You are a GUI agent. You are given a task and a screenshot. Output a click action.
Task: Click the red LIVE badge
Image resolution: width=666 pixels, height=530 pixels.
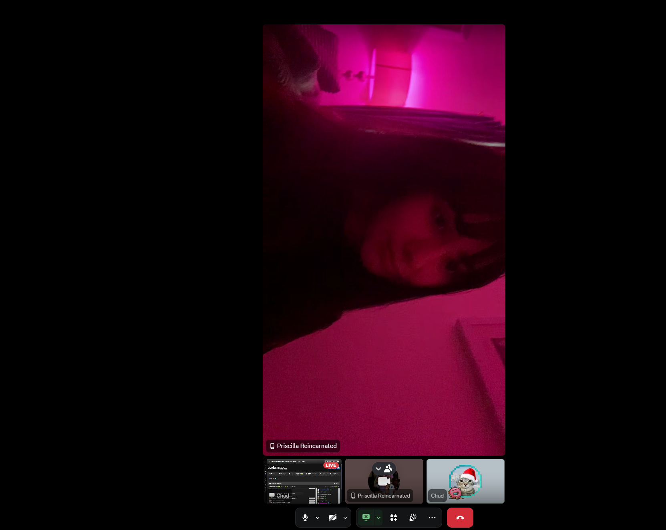point(331,465)
